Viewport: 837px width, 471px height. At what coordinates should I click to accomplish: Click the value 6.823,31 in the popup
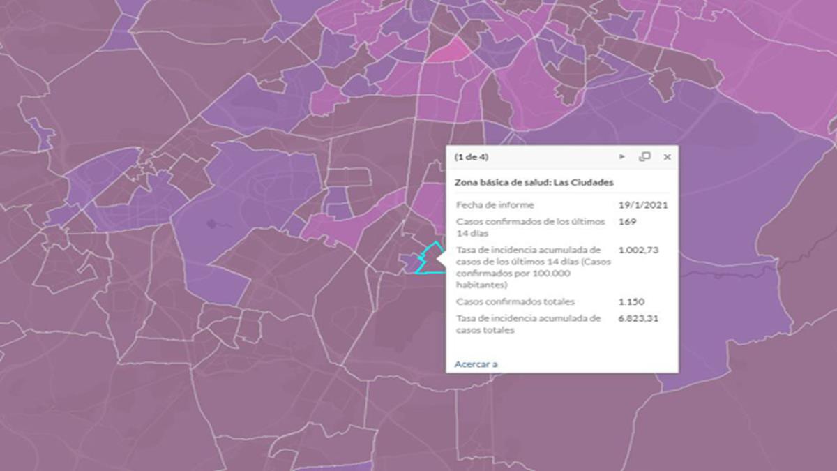638,318
